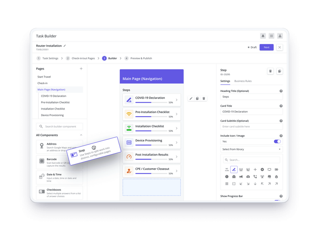Duplicate the card using the floating copy icon
The image size is (319, 231).
point(197,98)
